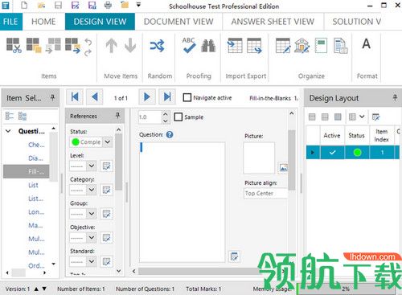Click the Question help icon
Viewport: 402px width, 295px height.
pyautogui.click(x=170, y=134)
